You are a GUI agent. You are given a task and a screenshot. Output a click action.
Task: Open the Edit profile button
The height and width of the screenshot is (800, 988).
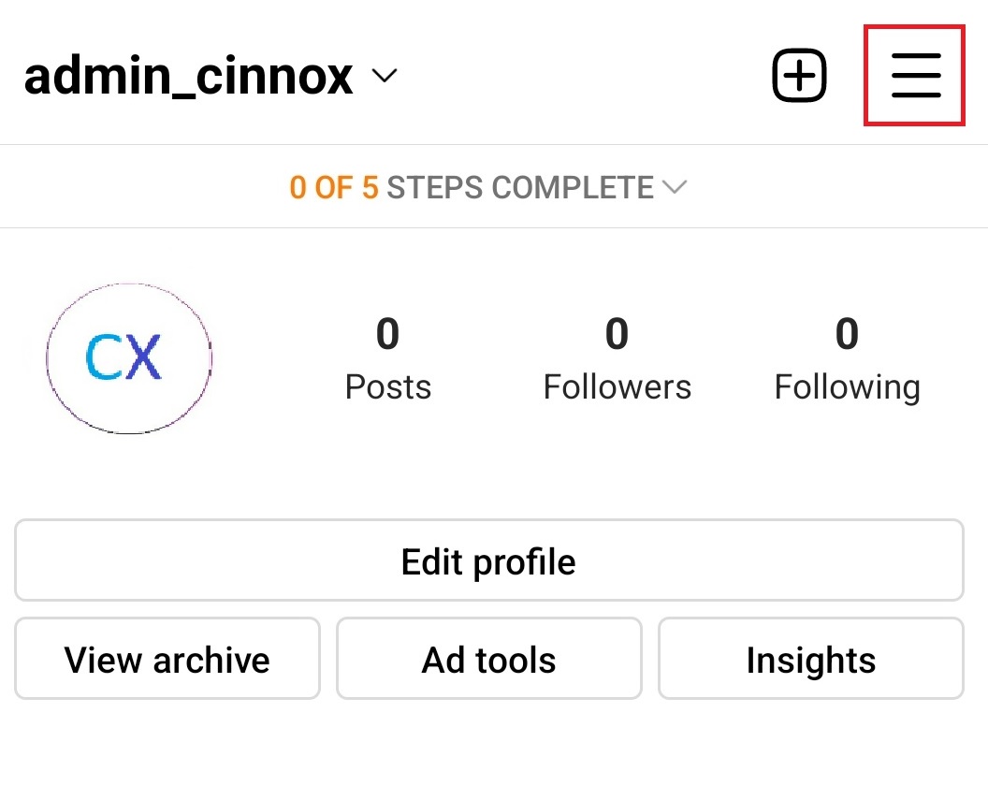(488, 561)
